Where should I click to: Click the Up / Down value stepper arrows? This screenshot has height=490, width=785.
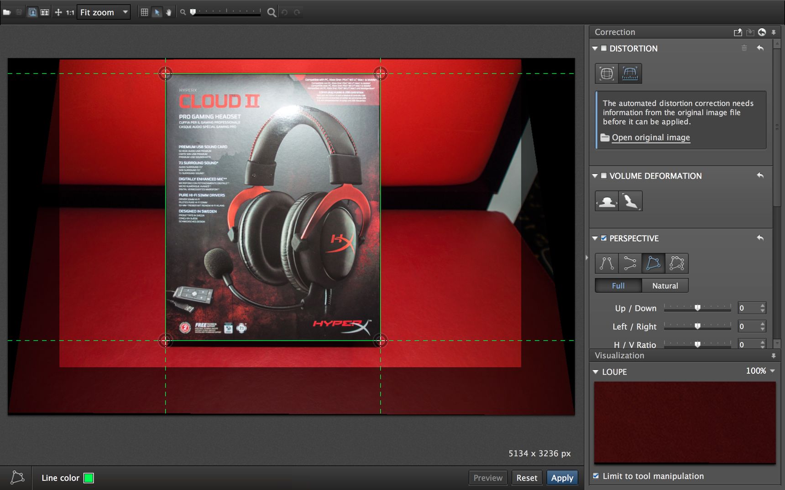point(763,308)
